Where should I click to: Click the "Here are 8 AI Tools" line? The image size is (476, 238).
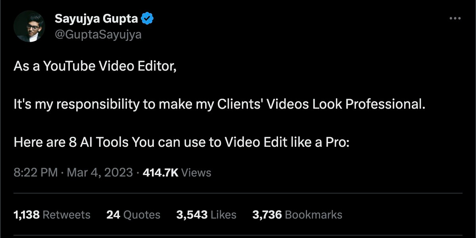pyautogui.click(x=181, y=142)
